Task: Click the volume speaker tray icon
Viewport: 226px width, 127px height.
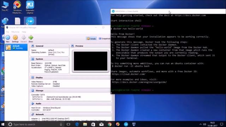Action: 204,124
